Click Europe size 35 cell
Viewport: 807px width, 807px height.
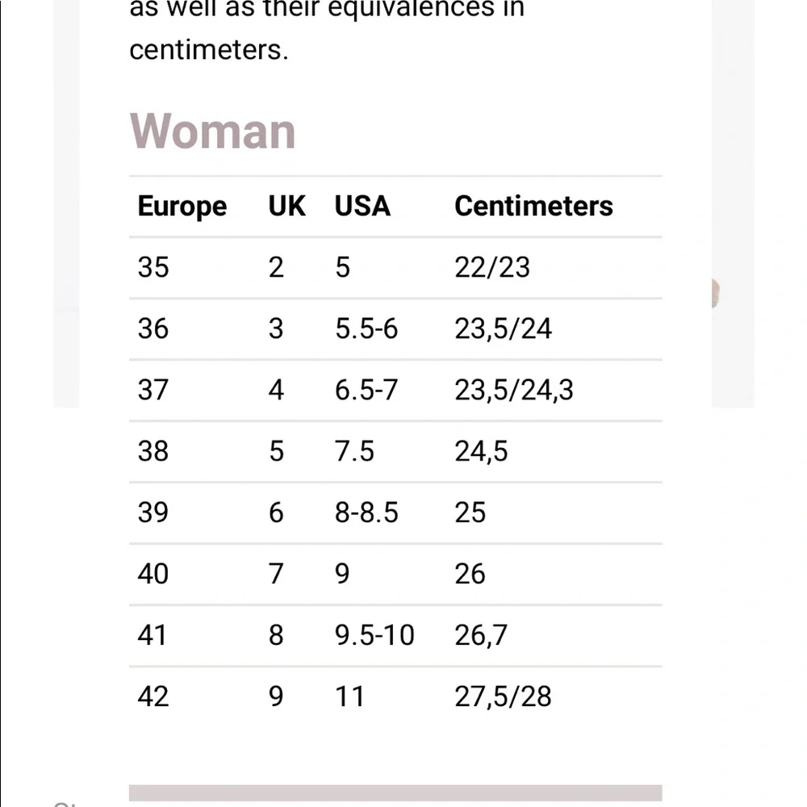tap(153, 267)
